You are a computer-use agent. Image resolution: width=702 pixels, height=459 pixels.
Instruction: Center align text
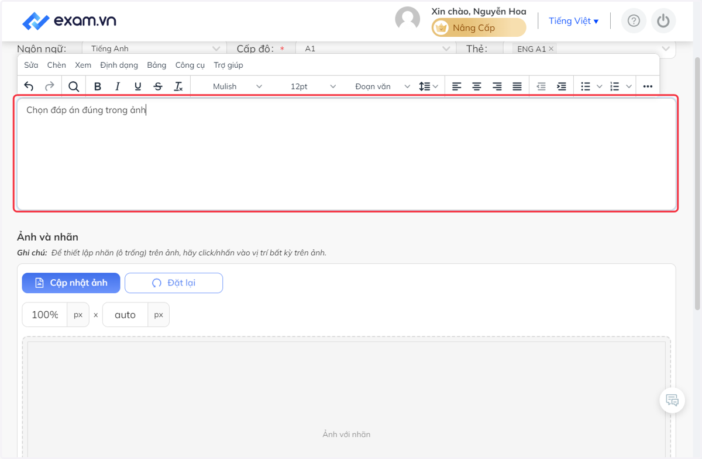(477, 86)
